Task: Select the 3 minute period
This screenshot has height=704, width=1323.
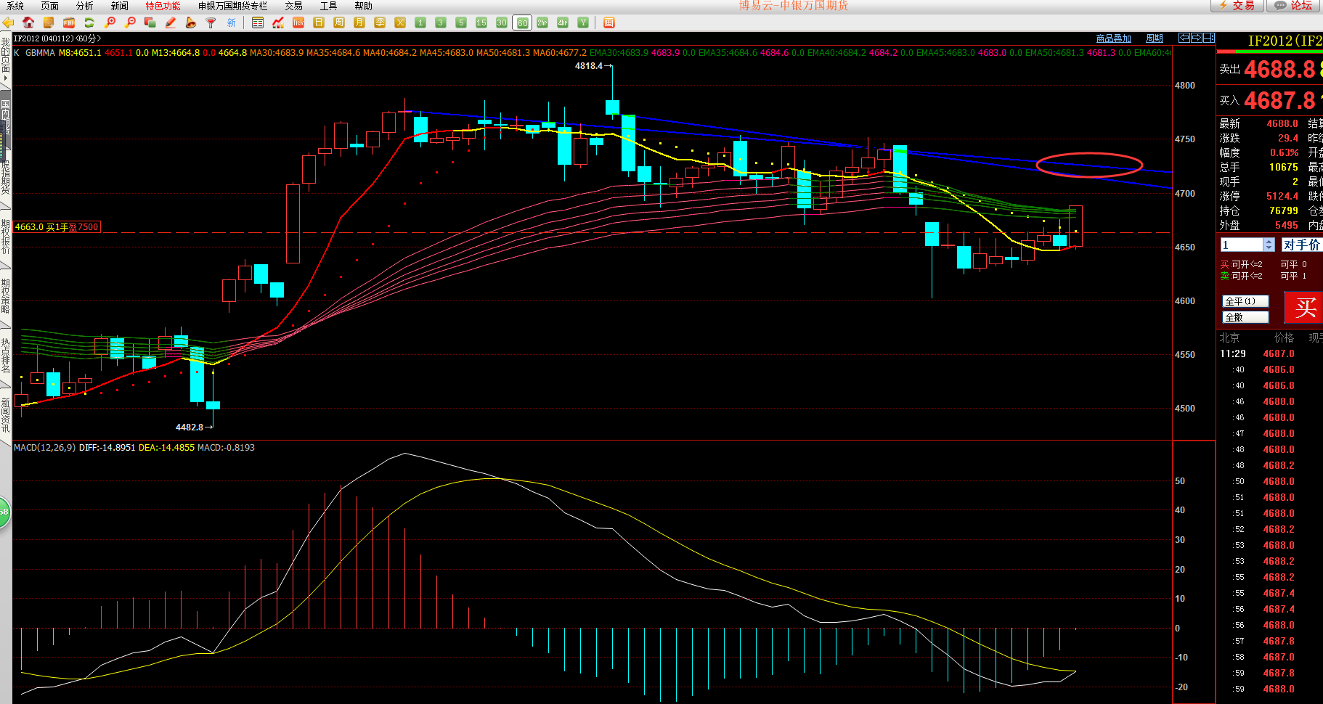Action: click(441, 22)
